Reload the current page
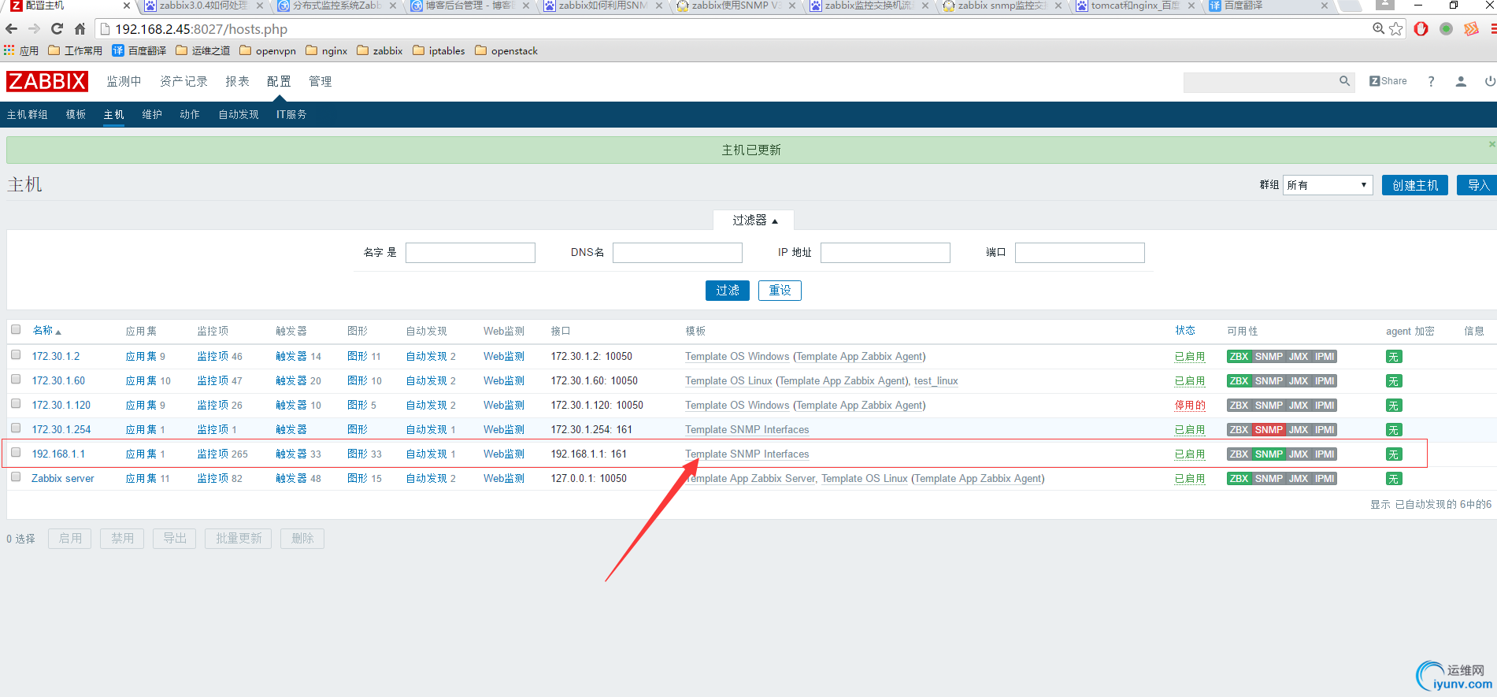The height and width of the screenshot is (697, 1497). (57, 29)
